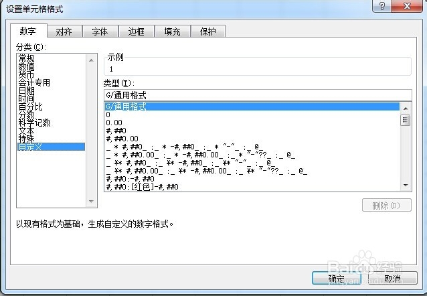Select the 保护 tab

[x=208, y=31]
